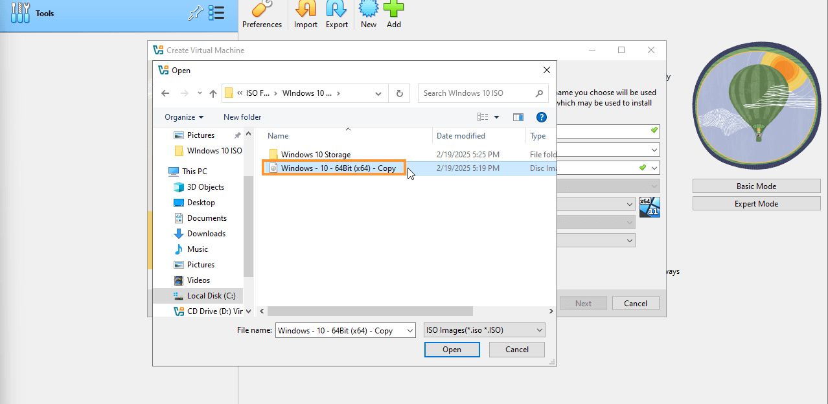This screenshot has height=404, width=828.
Task: Click the 2/19/2025 5:19 PM date cell
Action: (x=468, y=168)
